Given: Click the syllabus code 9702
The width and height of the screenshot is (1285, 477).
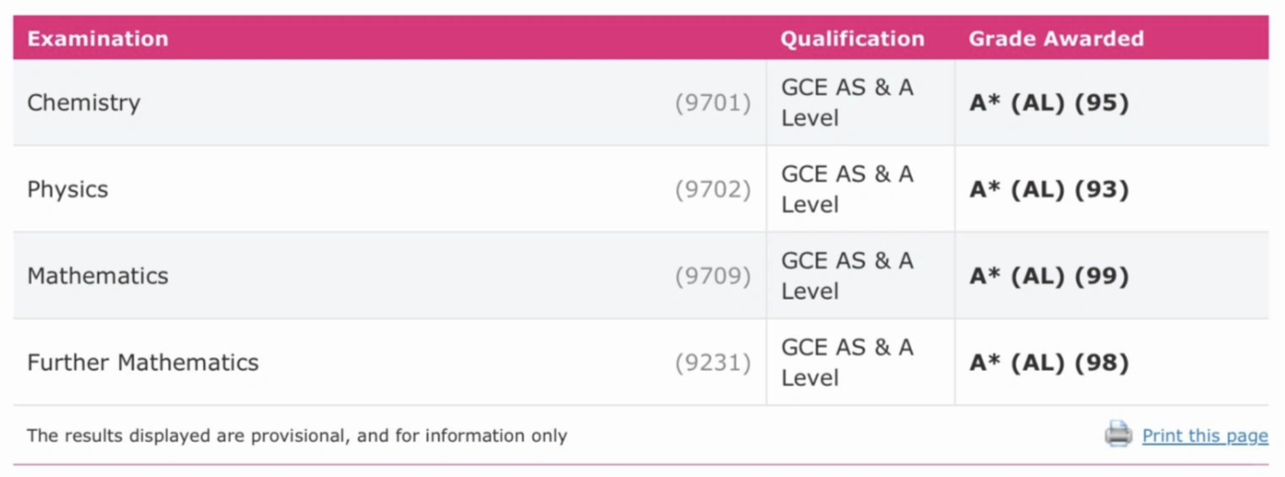Looking at the screenshot, I should [713, 189].
